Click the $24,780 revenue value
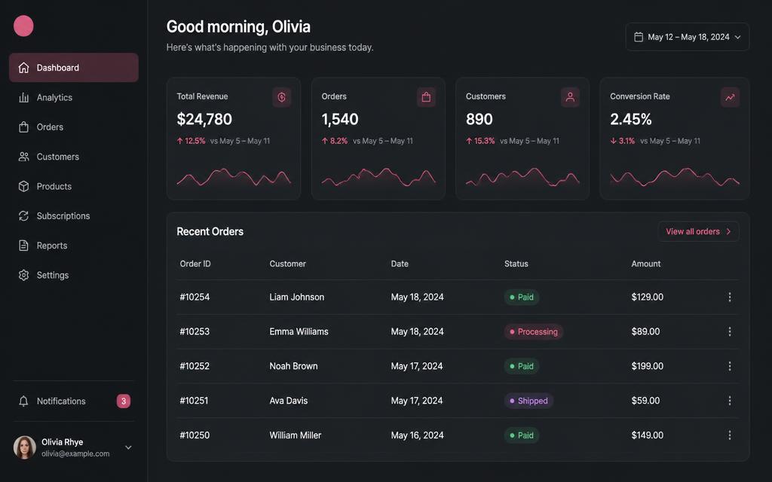772x482 pixels. (204, 119)
